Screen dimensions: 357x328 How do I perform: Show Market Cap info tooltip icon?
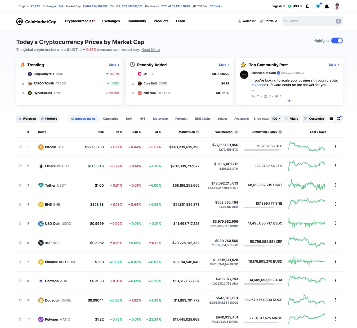point(198,132)
